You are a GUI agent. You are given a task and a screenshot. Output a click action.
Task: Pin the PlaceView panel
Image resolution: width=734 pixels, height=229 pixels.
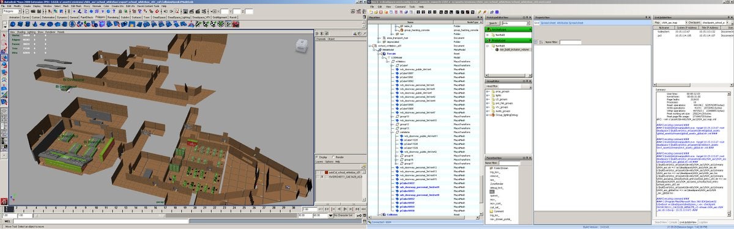(x=478, y=17)
